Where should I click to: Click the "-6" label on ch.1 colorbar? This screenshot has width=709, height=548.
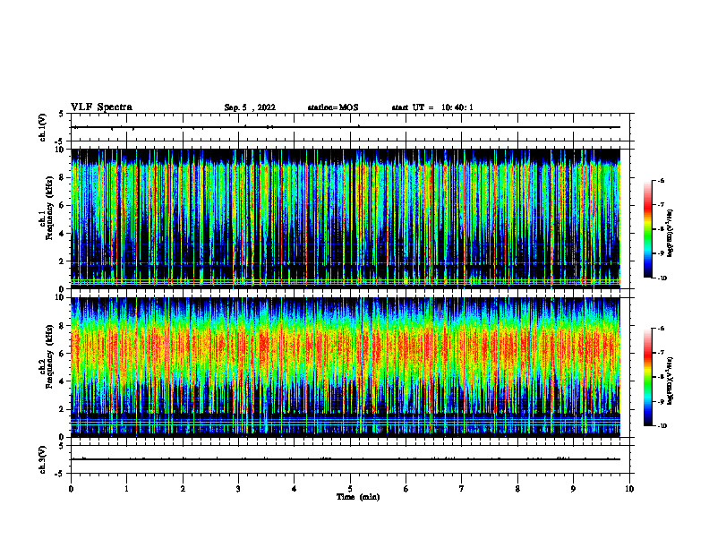(x=661, y=181)
